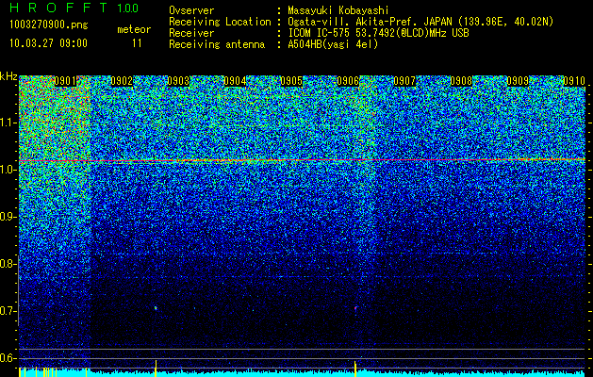The width and height of the screenshot is (593, 377).
Task: Click the 0909 time marker
Action: pos(518,81)
